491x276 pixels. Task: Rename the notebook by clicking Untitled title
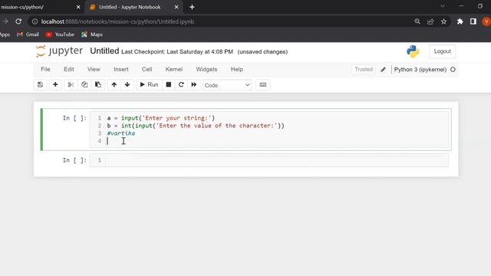click(104, 51)
